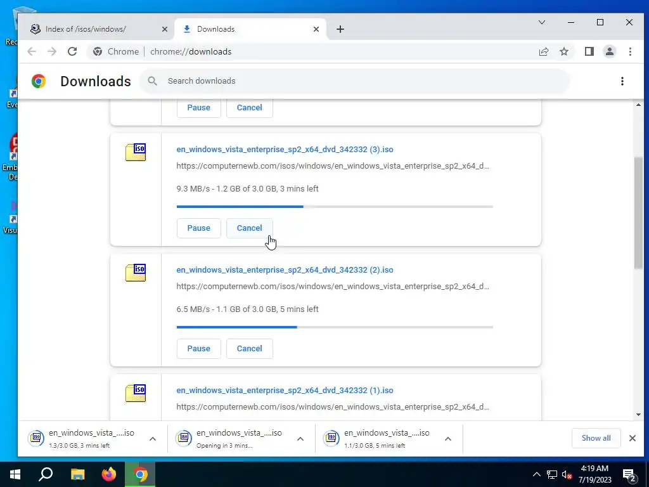649x487 pixels.
Task: Open a new tab with plus button
Action: point(340,29)
